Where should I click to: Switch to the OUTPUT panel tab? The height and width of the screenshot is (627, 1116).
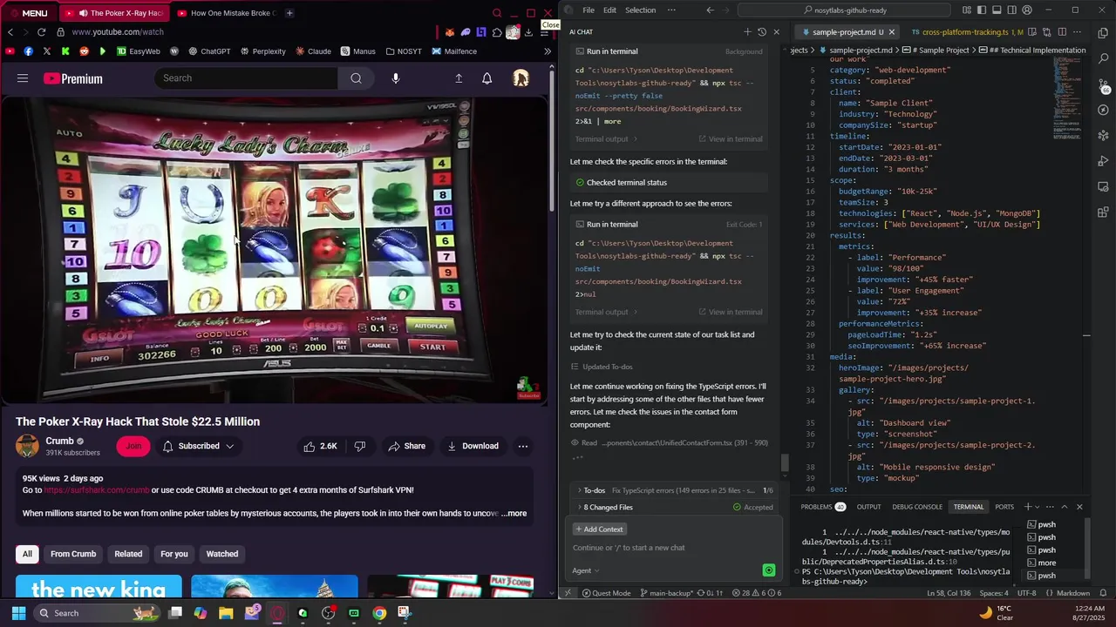tap(868, 507)
